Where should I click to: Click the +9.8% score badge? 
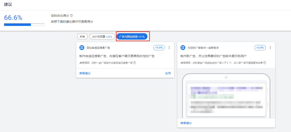[159, 48]
